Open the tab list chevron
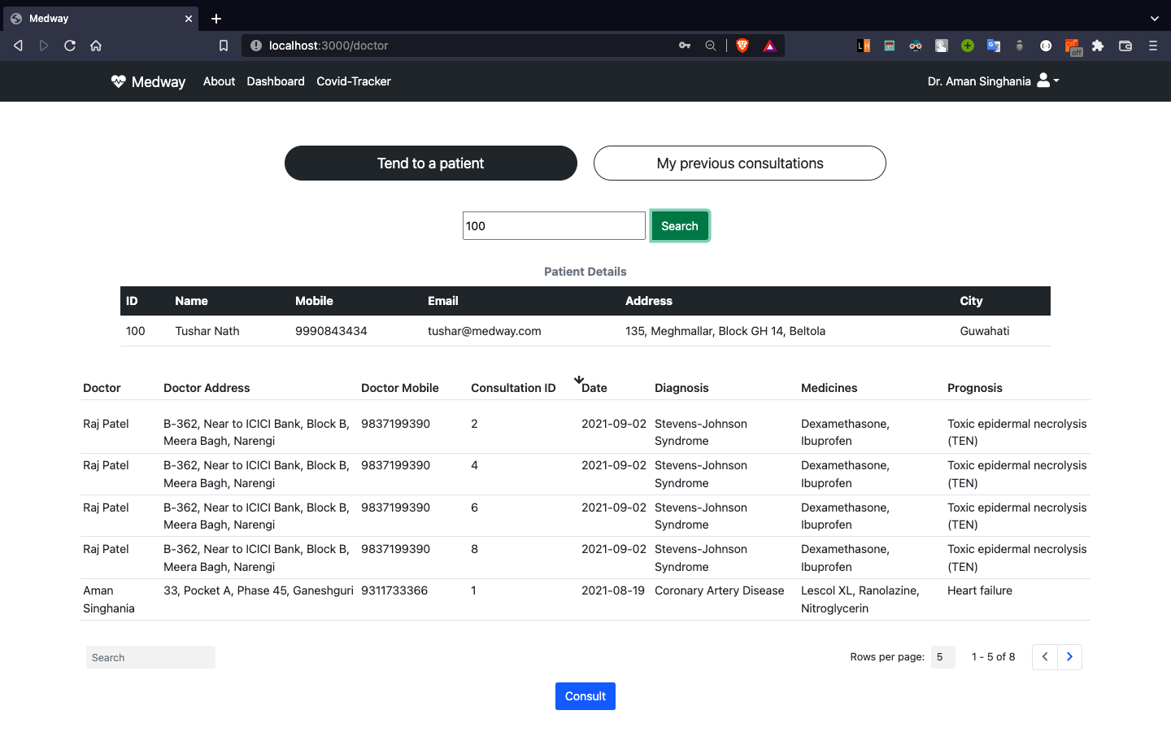The height and width of the screenshot is (732, 1171). point(1155,18)
